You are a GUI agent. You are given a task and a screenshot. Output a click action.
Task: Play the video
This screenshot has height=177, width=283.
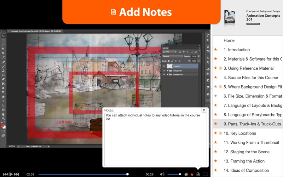pyautogui.click(x=11, y=174)
